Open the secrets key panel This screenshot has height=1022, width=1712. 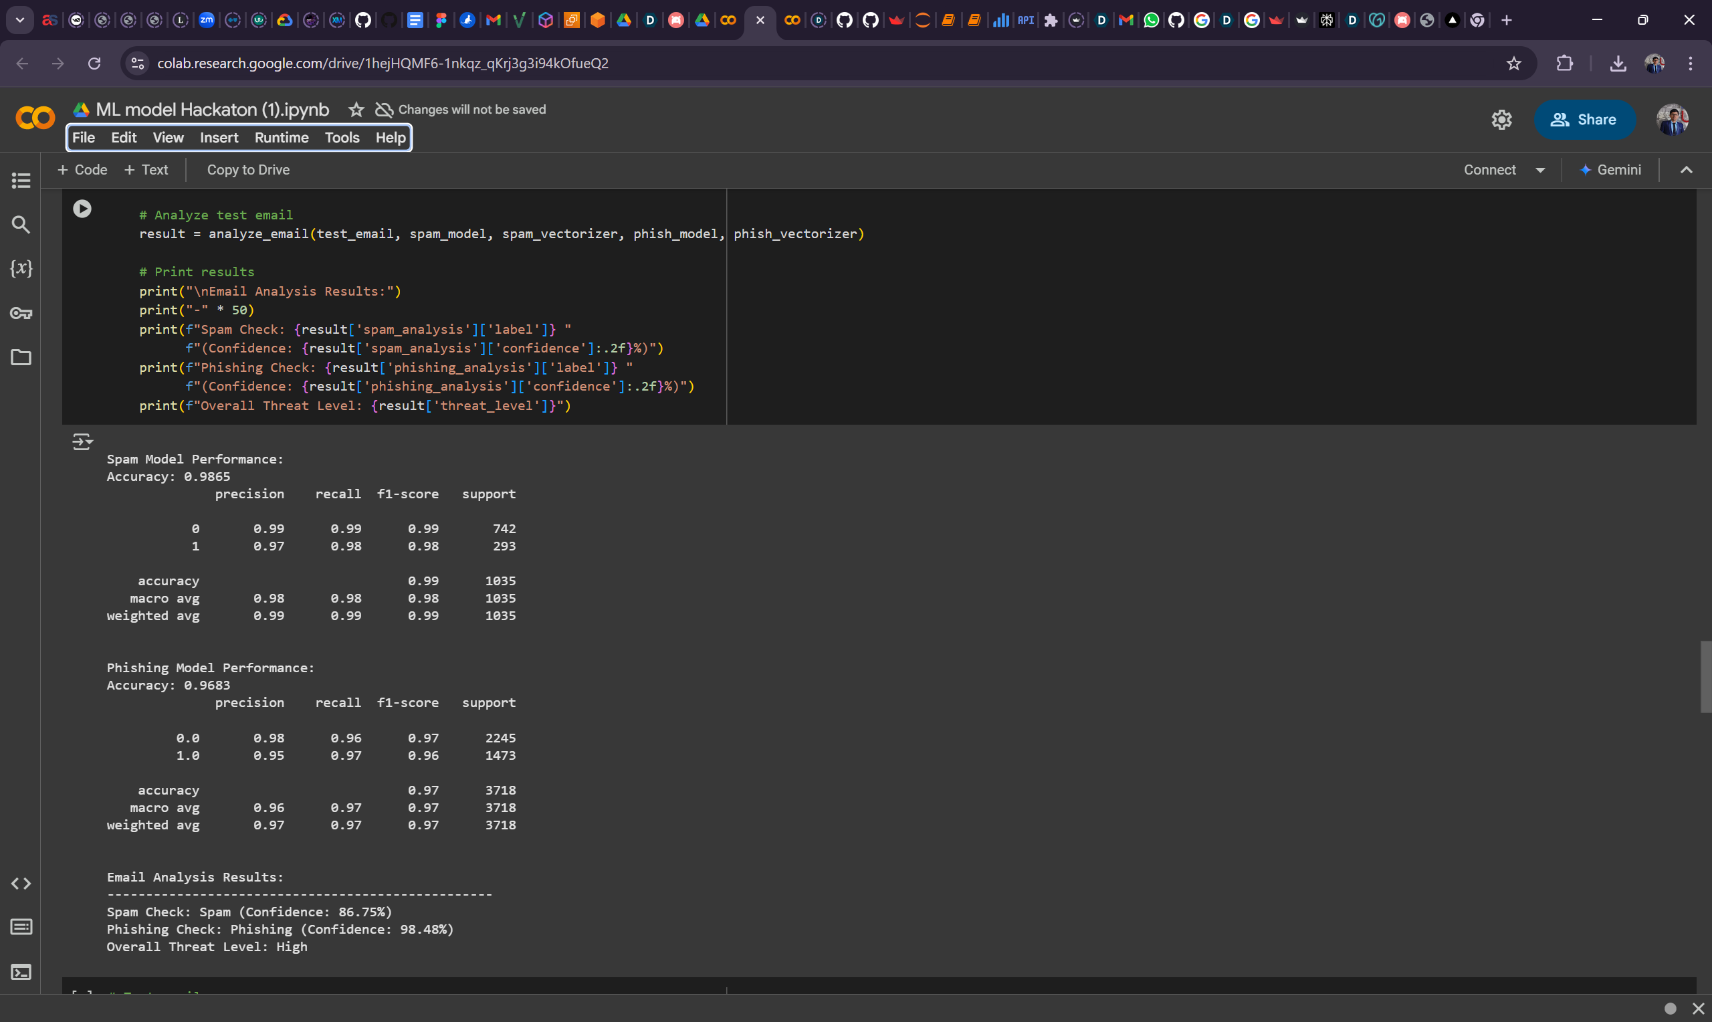coord(21,313)
